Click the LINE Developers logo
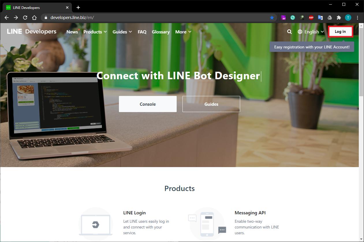Viewport: 364px width, 242px height. (x=32, y=31)
